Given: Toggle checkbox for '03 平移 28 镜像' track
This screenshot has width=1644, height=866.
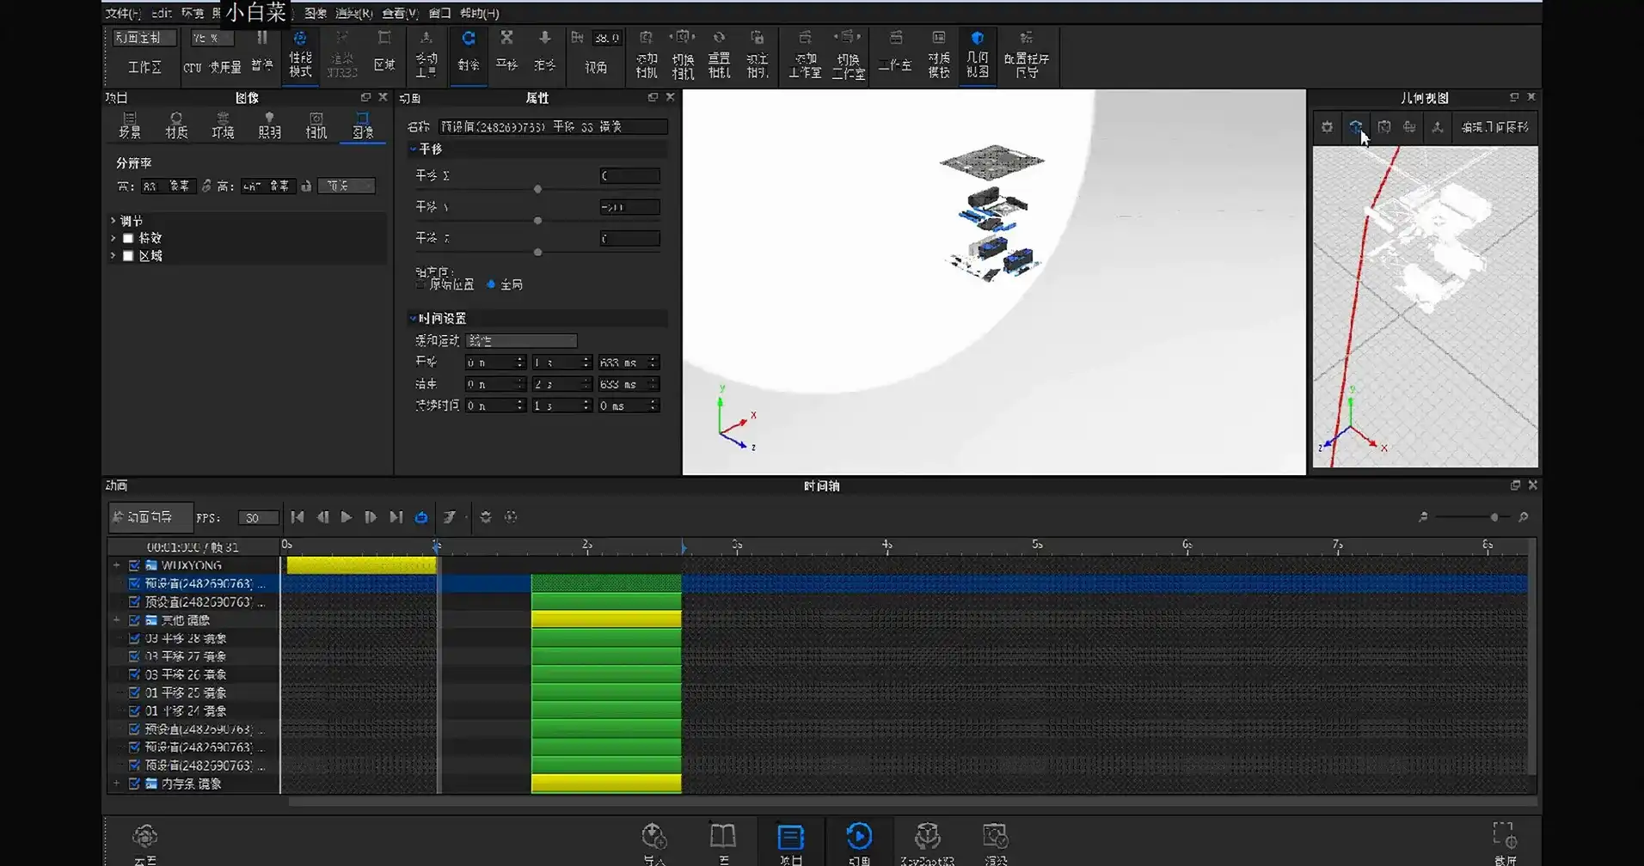Looking at the screenshot, I should (134, 638).
